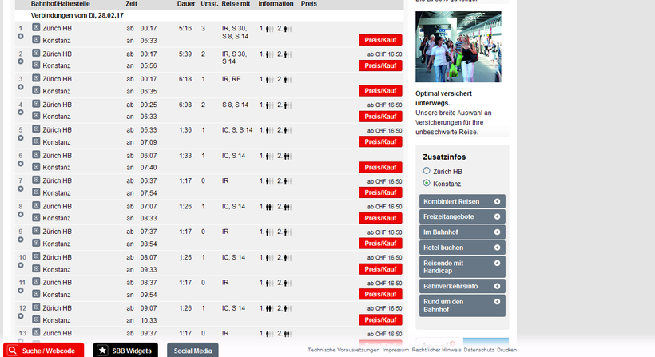
Task: Click the Konstanz station icon arriving 07:40
Action: pos(36,167)
